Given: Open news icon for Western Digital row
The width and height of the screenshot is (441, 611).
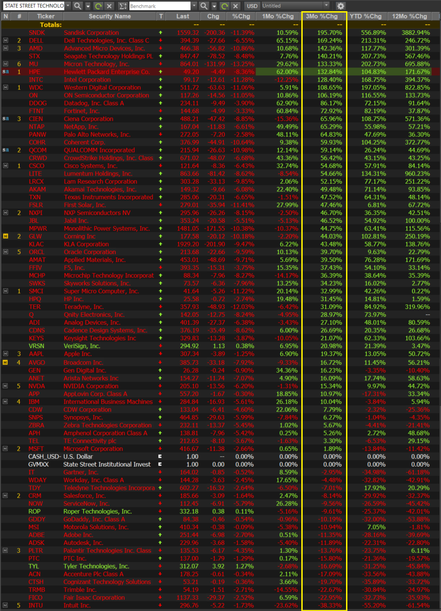Looking at the screenshot, I should point(6,88).
